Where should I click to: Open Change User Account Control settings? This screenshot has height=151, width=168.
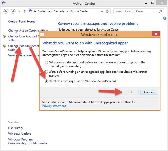coord(24,38)
